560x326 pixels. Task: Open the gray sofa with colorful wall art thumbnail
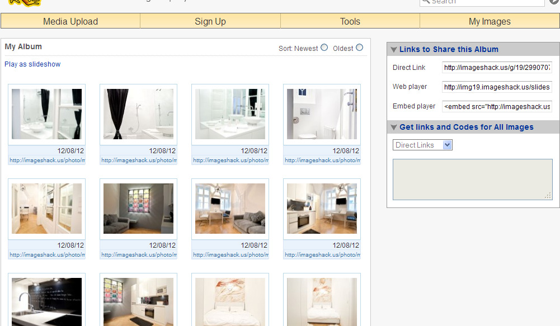[x=139, y=209]
